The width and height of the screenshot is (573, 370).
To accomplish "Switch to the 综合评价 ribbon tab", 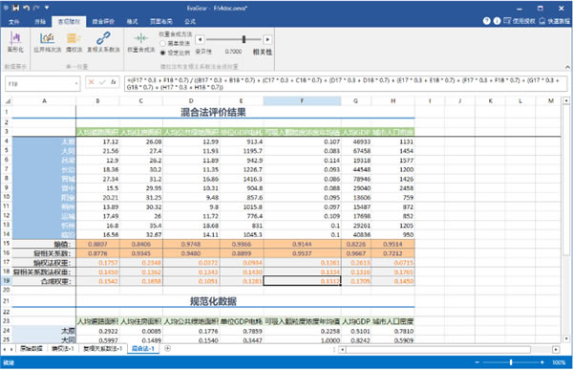I will 103,22.
